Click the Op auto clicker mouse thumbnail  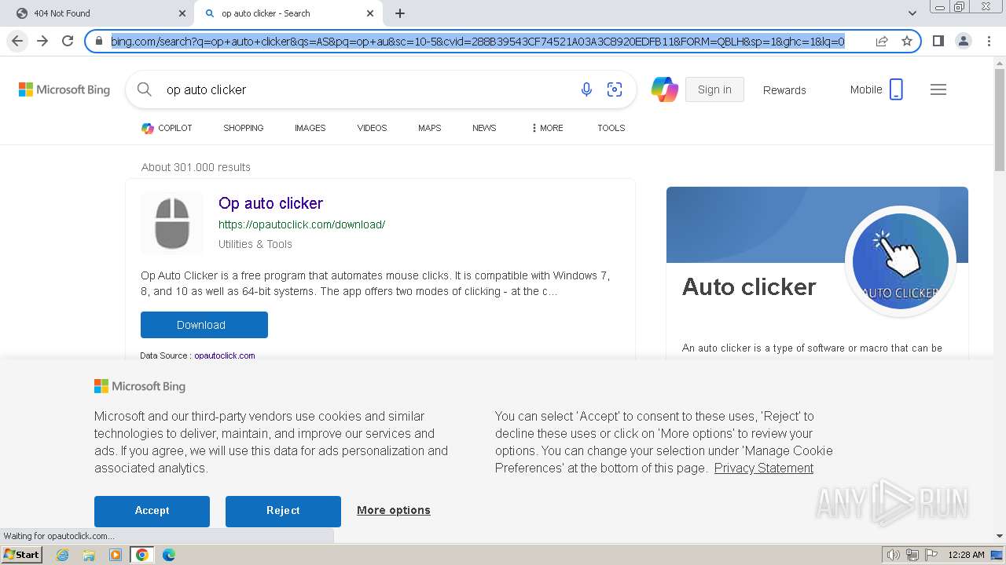[172, 223]
